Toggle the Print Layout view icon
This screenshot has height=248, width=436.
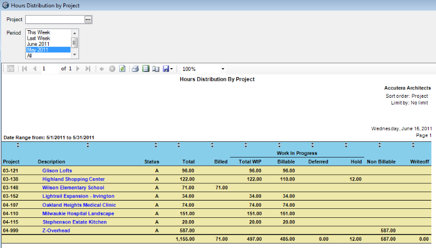pyautogui.click(x=145, y=69)
